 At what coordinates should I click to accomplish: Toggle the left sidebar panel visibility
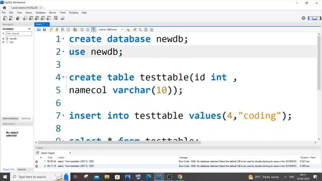310,18
